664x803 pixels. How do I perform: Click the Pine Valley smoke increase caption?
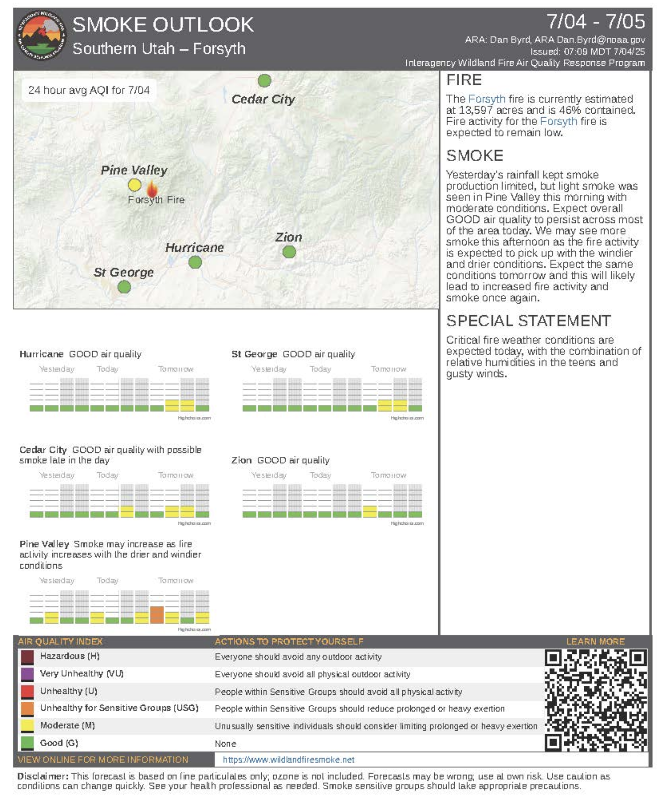tap(110, 555)
